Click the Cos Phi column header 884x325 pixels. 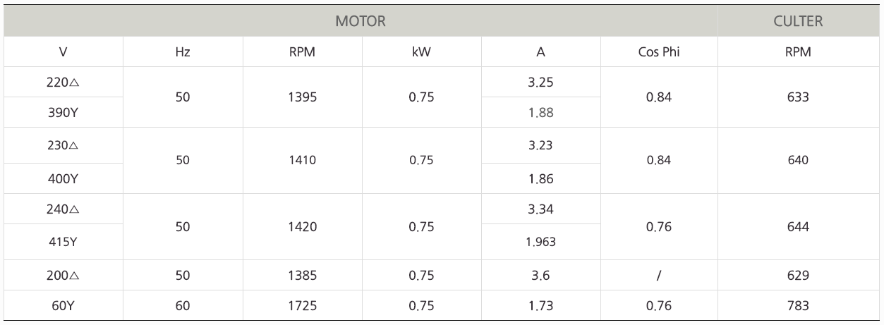pyautogui.click(x=658, y=52)
